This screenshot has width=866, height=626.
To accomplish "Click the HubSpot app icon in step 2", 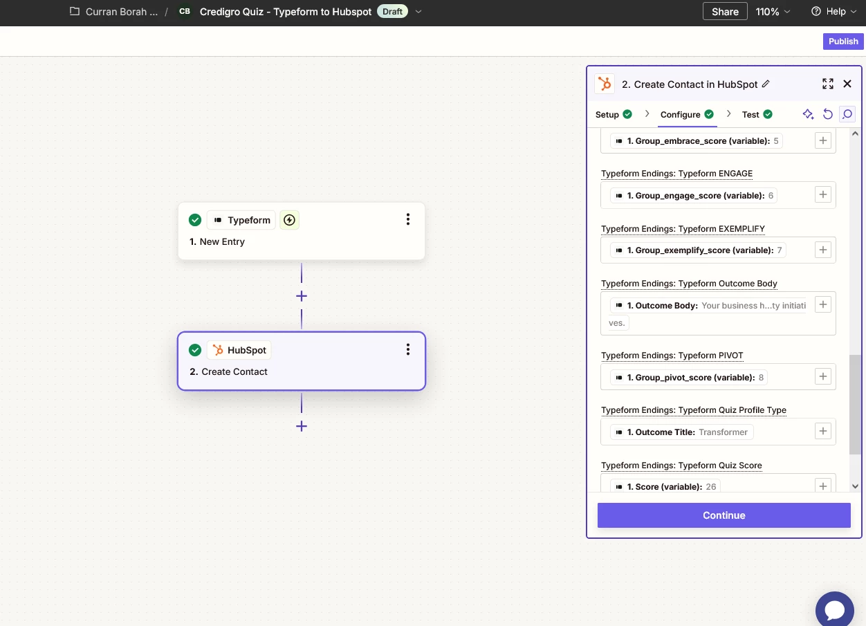I will click(x=218, y=350).
